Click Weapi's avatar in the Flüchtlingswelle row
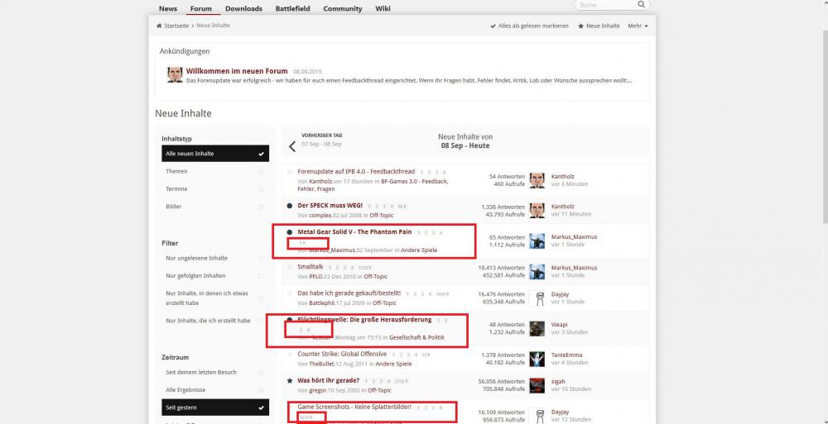 (537, 328)
